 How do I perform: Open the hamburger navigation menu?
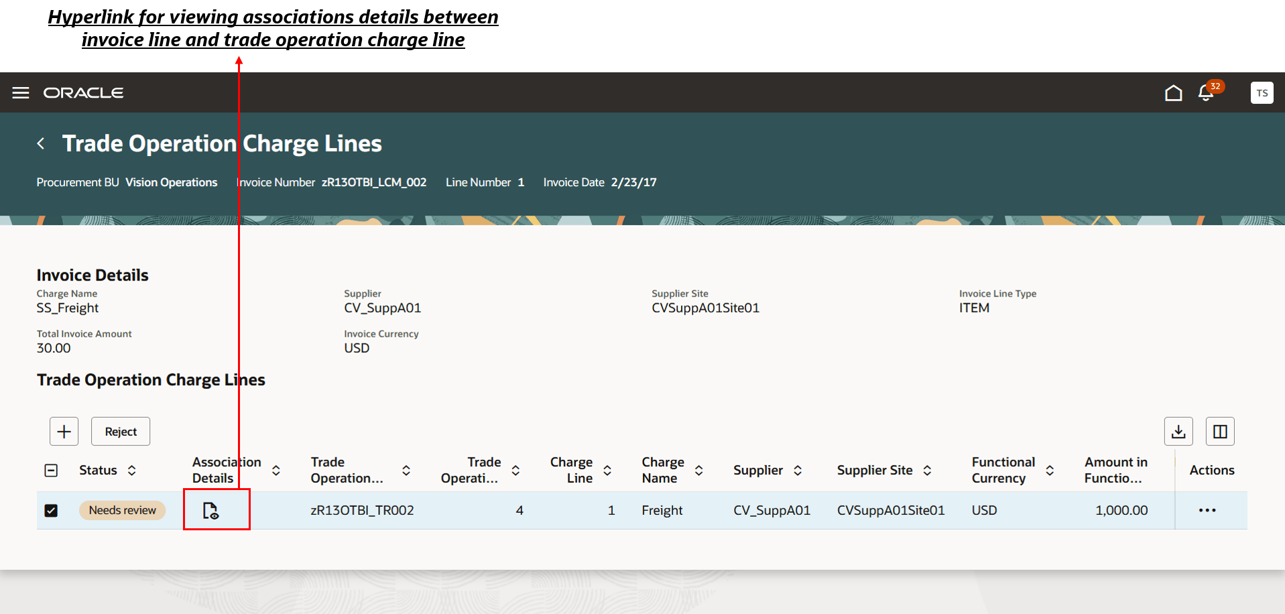[x=21, y=92]
